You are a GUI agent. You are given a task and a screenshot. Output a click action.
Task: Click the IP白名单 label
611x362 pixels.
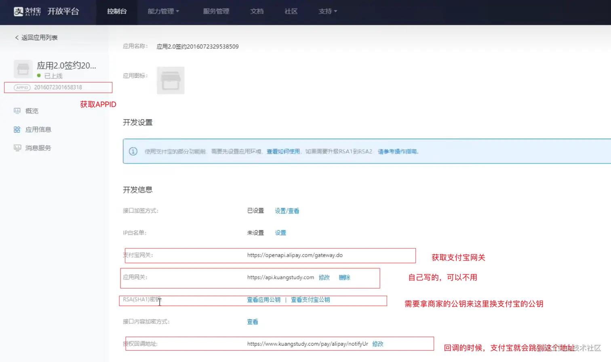click(135, 233)
